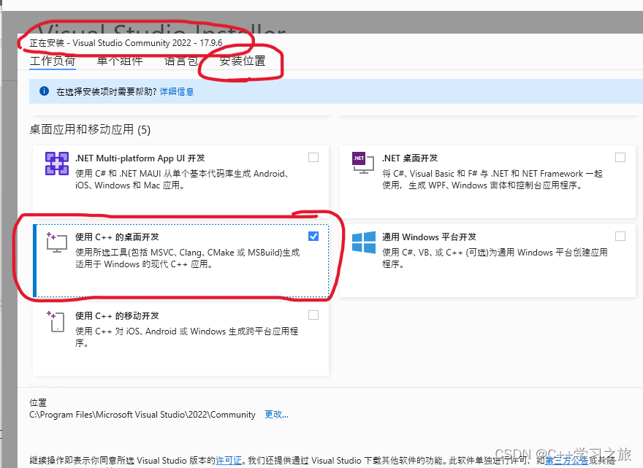Check the 通用 Windows 平台开发 checkbox
Image resolution: width=643 pixels, height=468 pixels.
point(620,237)
